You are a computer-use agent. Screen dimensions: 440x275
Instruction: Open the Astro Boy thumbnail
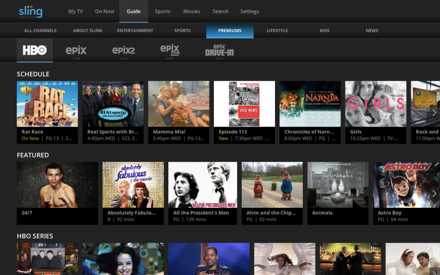(407, 184)
